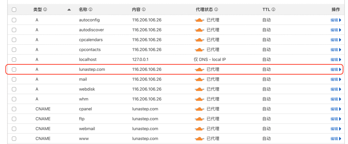The width and height of the screenshot is (348, 144).
Task: Click the 内容 column header
Action: [137, 10]
